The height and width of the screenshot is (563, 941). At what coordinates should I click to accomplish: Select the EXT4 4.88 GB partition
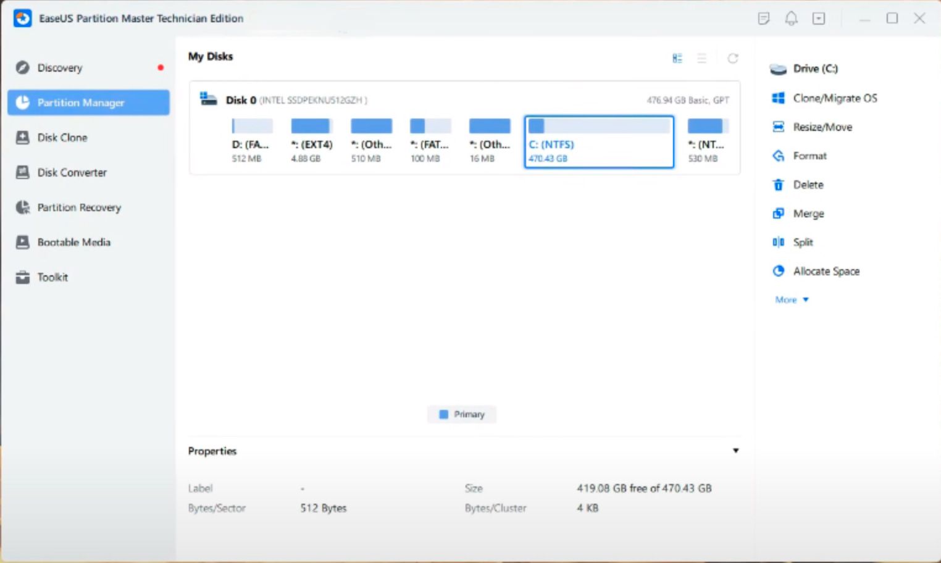tap(312, 141)
